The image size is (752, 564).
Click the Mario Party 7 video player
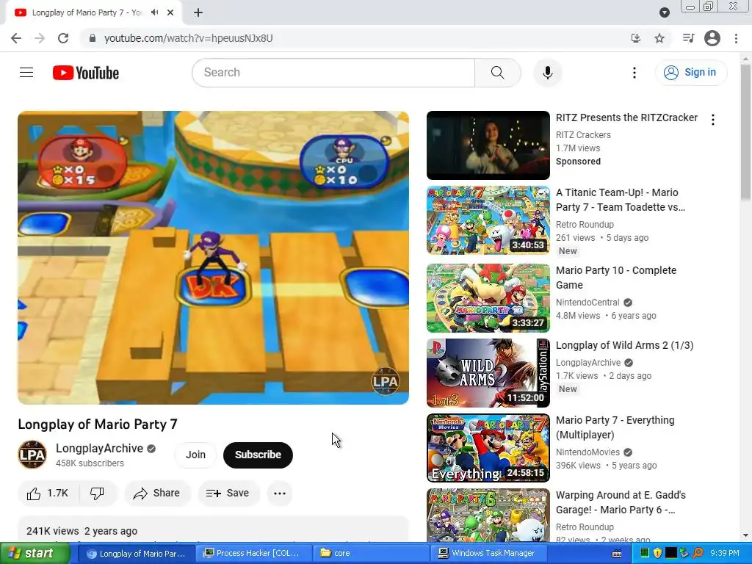click(213, 258)
